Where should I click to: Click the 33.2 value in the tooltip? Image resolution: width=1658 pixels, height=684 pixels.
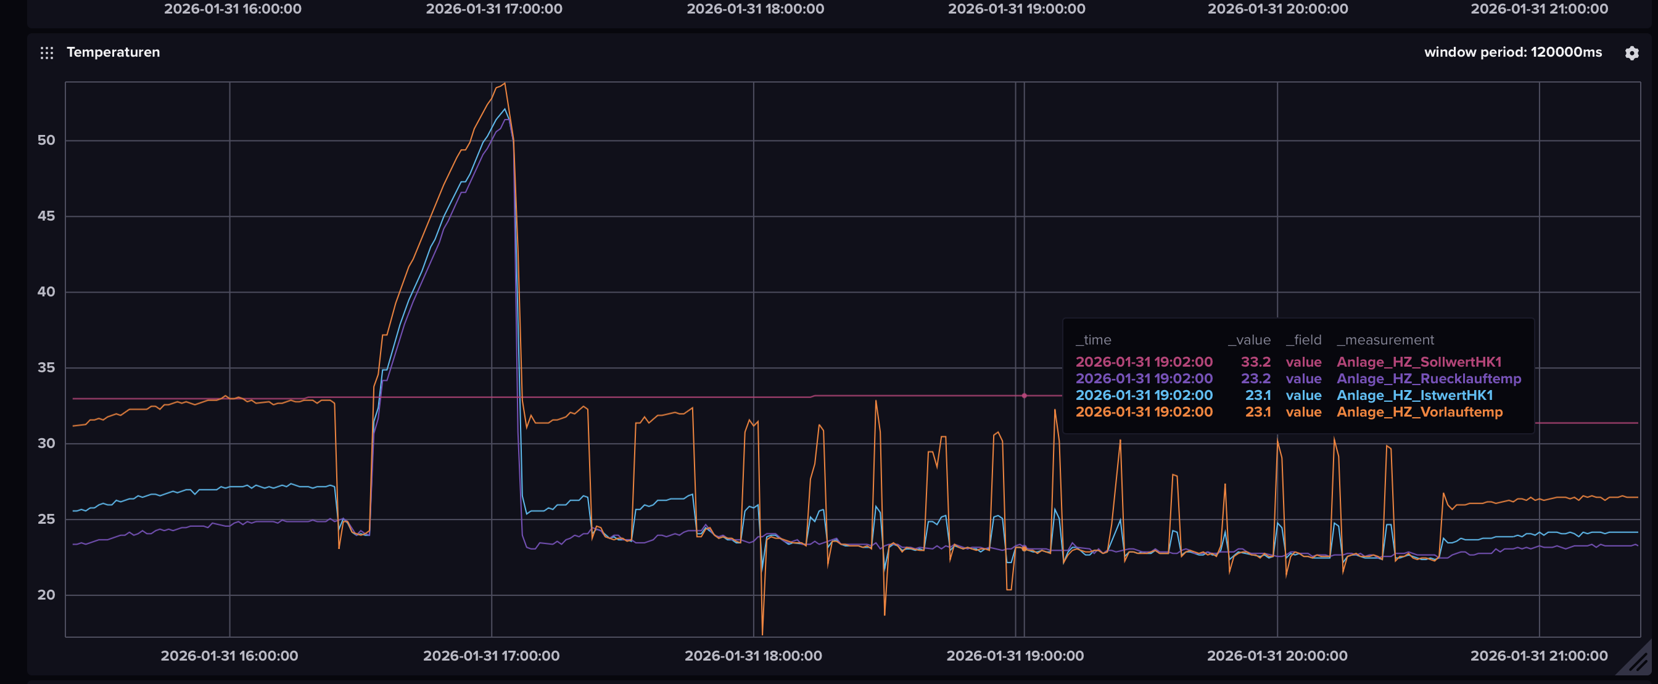click(x=1255, y=362)
